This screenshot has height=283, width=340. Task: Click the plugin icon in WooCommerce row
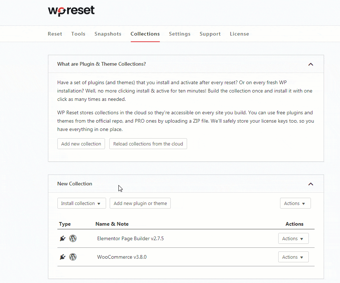click(62, 257)
